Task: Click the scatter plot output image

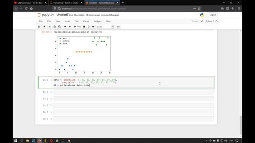Action: point(82,55)
